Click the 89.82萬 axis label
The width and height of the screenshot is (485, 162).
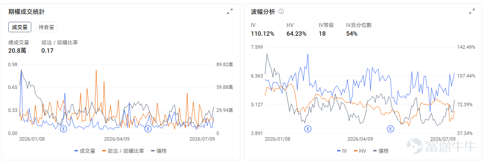pyautogui.click(x=224, y=64)
